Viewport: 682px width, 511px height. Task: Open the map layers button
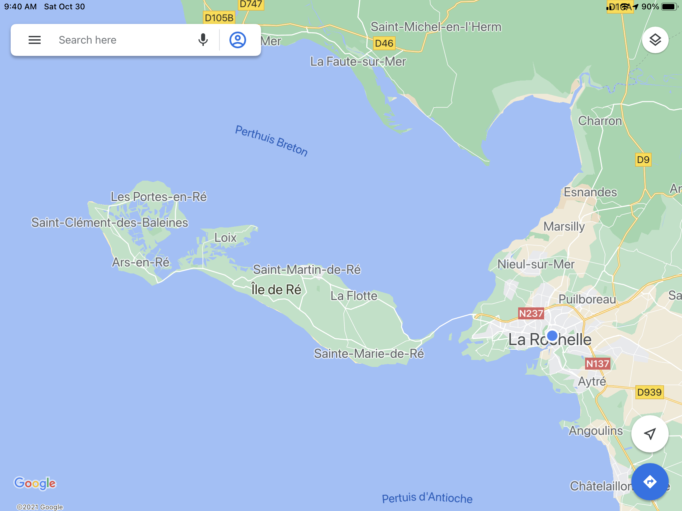click(655, 40)
